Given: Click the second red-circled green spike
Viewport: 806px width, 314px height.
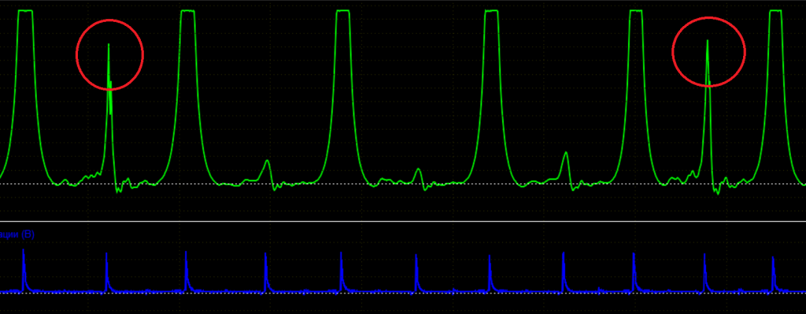Looking at the screenshot, I should click(x=708, y=62).
